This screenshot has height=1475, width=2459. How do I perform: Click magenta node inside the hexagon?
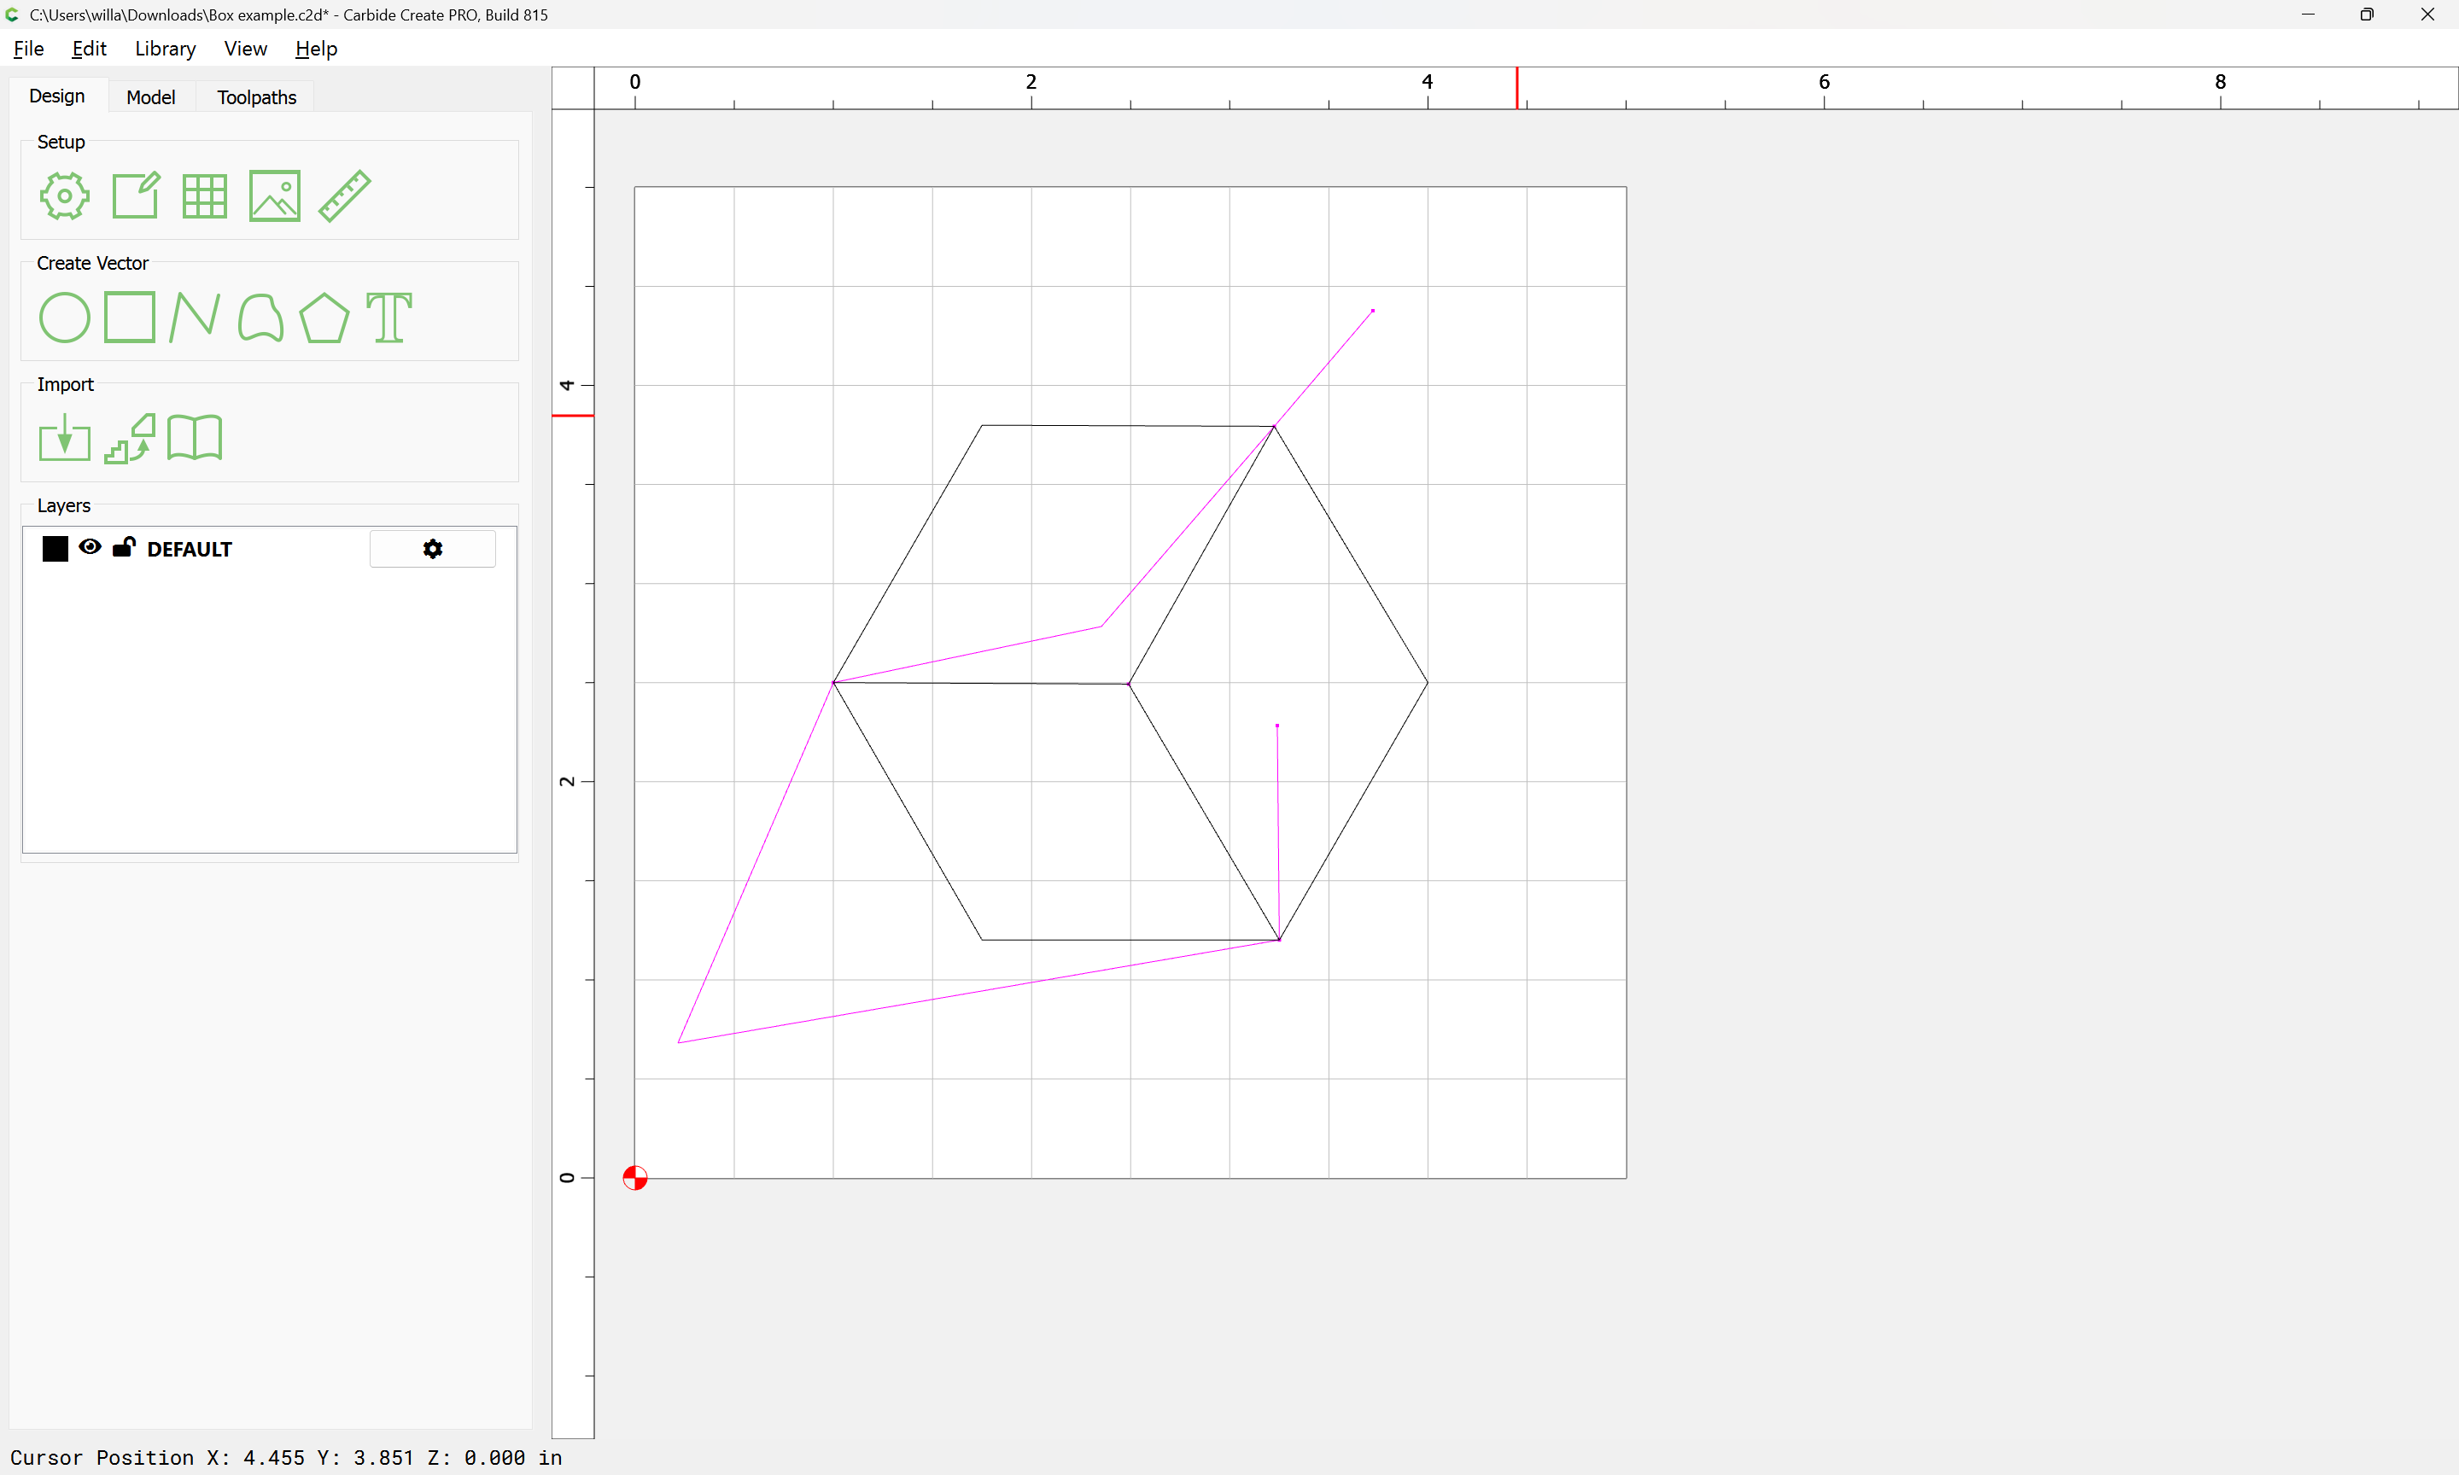[1277, 726]
